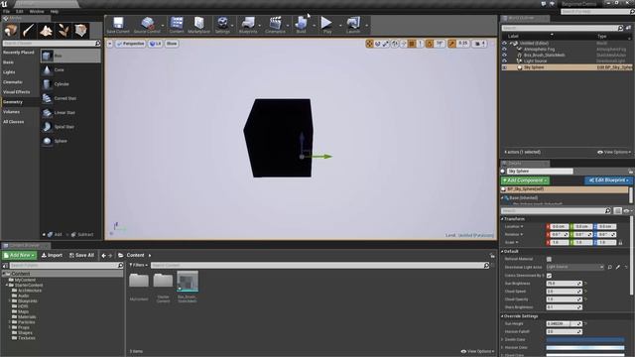Open the Help menu
The height and width of the screenshot is (357, 635).
pyautogui.click(x=54, y=11)
